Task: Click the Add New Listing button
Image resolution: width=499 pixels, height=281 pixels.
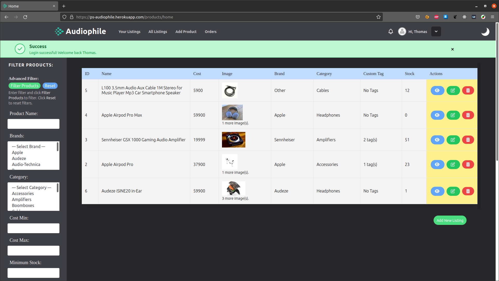Action: click(x=450, y=220)
